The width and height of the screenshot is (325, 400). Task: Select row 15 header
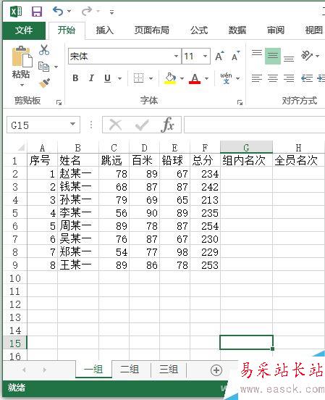pos(15,343)
